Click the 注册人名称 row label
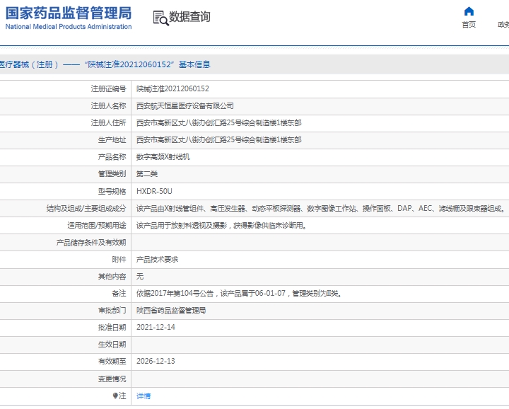The image size is (509, 409). (x=108, y=106)
